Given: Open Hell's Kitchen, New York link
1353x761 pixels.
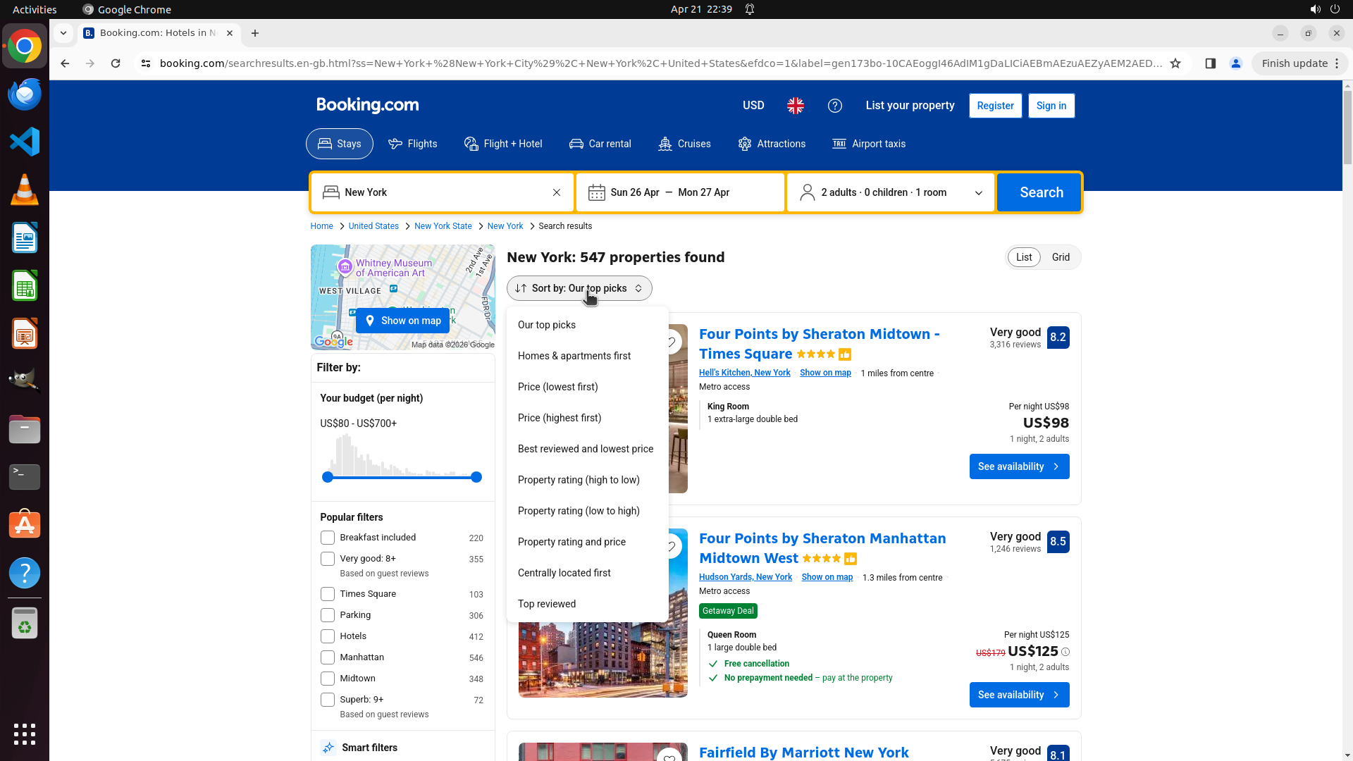Looking at the screenshot, I should pos(744,373).
